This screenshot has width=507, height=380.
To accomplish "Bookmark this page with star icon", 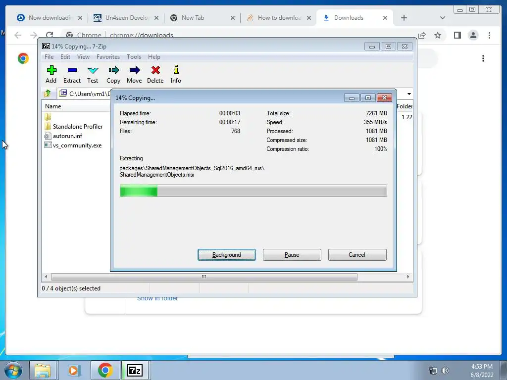I will (x=438, y=35).
